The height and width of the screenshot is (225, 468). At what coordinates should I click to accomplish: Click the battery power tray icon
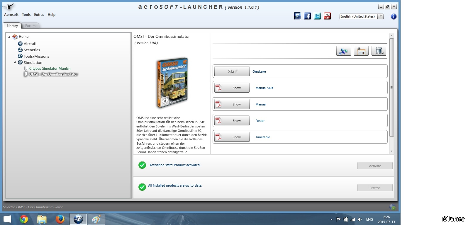pos(346,219)
